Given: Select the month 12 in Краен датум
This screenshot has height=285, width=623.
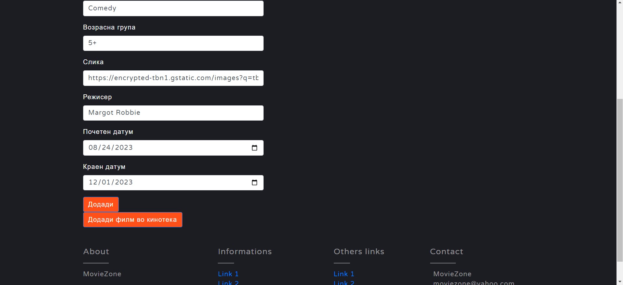Looking at the screenshot, I should click(x=93, y=183).
